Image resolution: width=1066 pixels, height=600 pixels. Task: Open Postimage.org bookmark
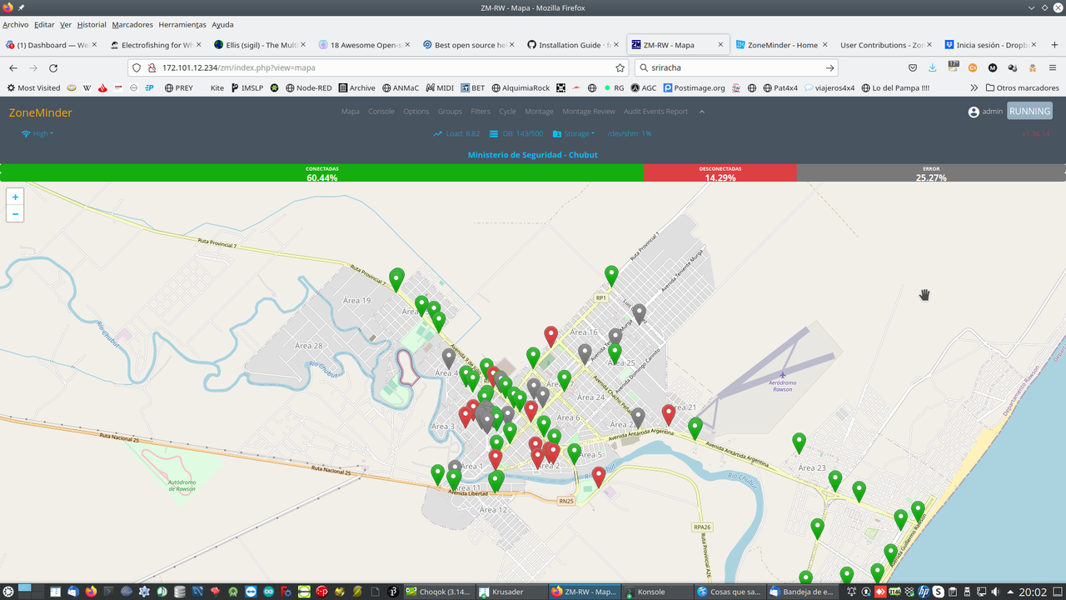click(x=693, y=87)
